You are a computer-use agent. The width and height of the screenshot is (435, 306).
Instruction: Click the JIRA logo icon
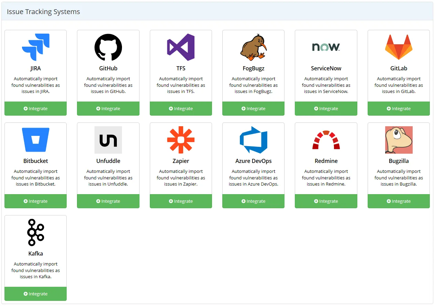pyautogui.click(x=35, y=47)
